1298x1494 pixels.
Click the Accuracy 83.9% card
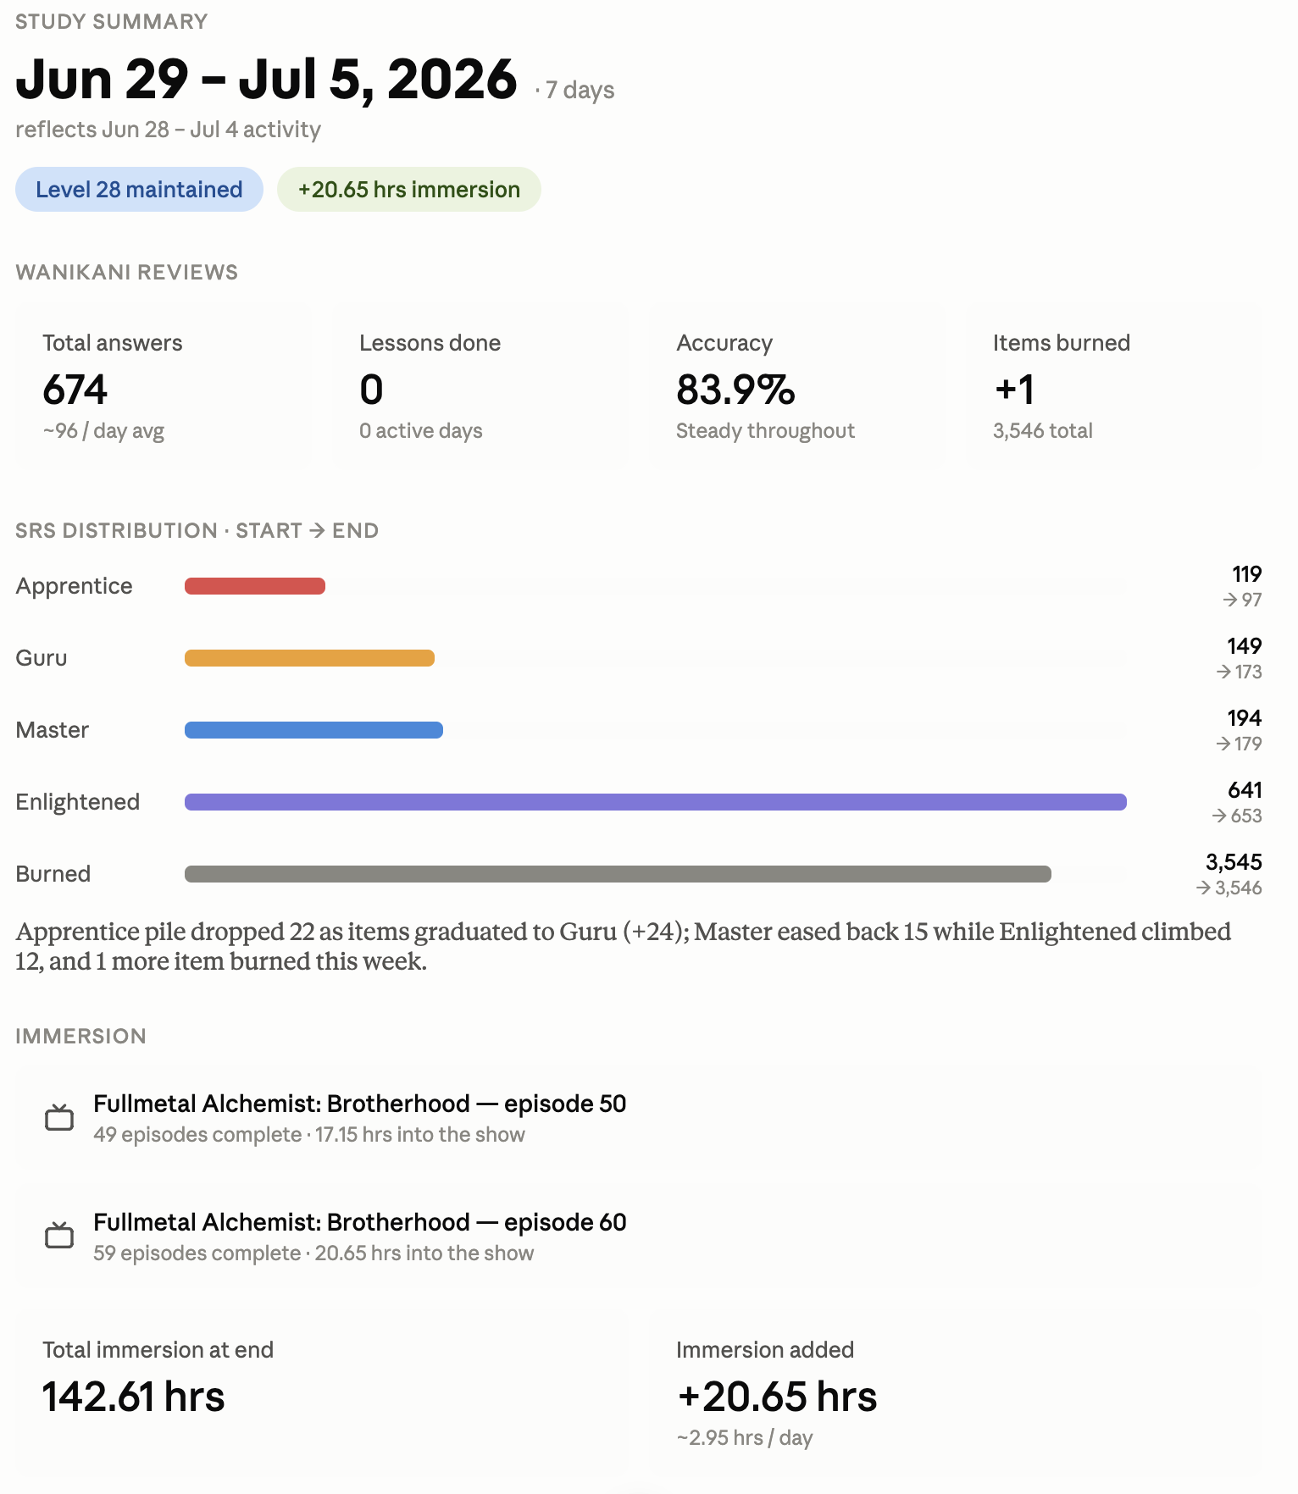pyautogui.click(x=797, y=386)
